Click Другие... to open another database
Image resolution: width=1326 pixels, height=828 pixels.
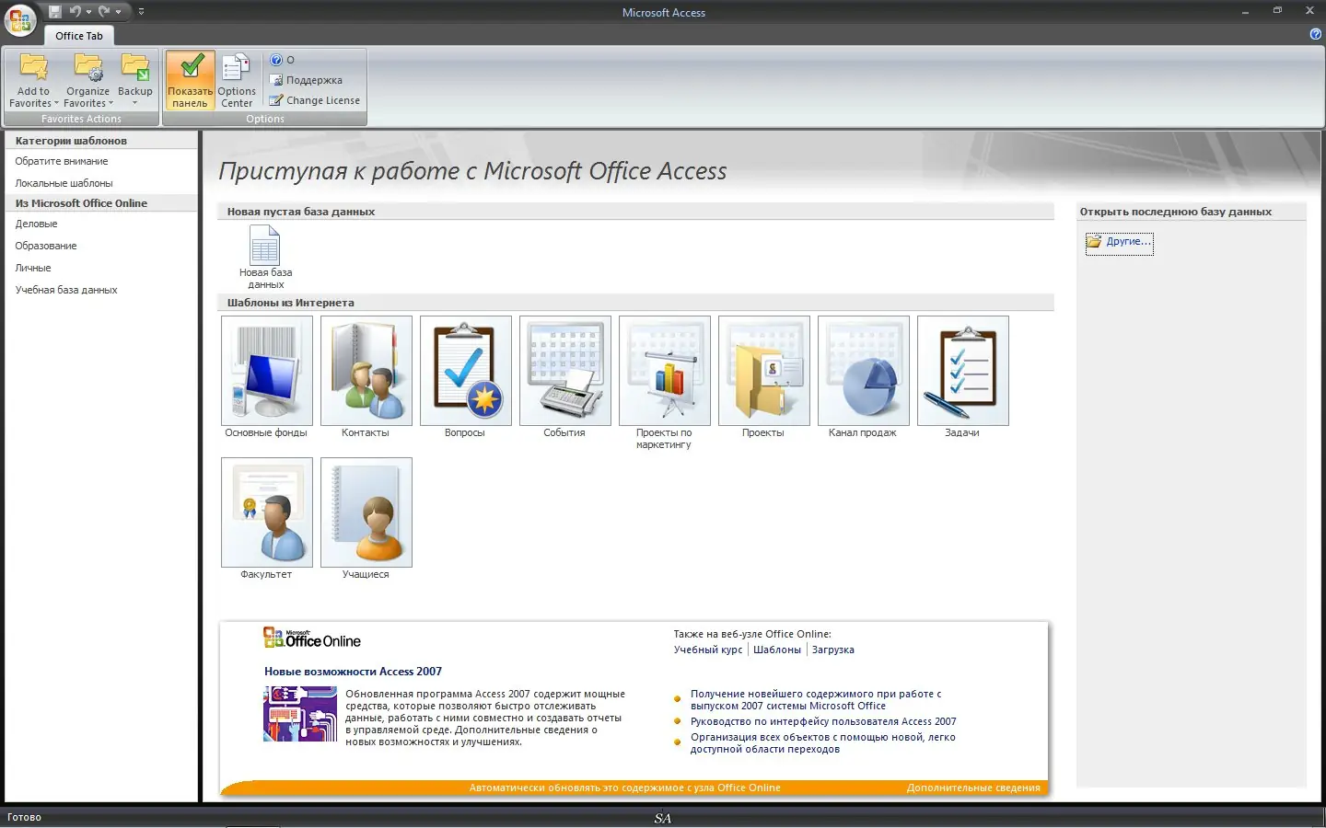click(x=1119, y=242)
